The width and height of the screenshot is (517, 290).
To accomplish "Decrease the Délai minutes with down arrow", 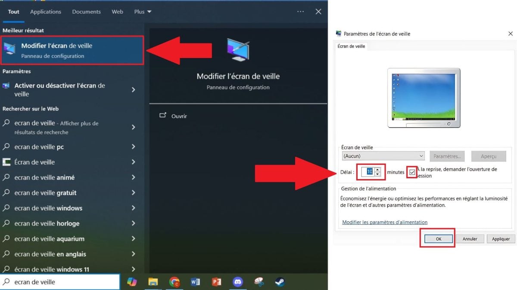I will pyautogui.click(x=378, y=174).
